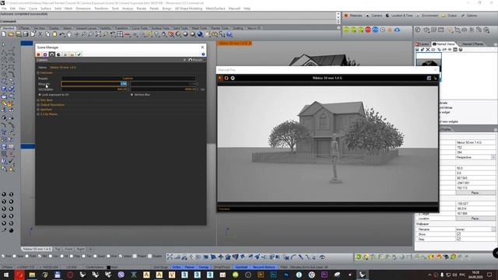Open the Surface menu
Image resolution: width=498 pixels, height=280 pixels.
click(x=46, y=9)
